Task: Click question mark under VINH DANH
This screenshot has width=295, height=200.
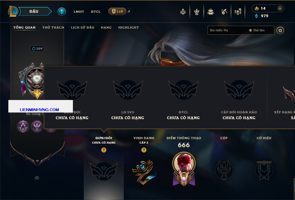Action: click(x=144, y=150)
